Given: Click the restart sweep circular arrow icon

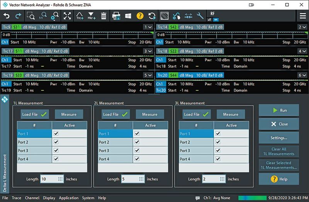Looking at the screenshot, I should point(152,16).
